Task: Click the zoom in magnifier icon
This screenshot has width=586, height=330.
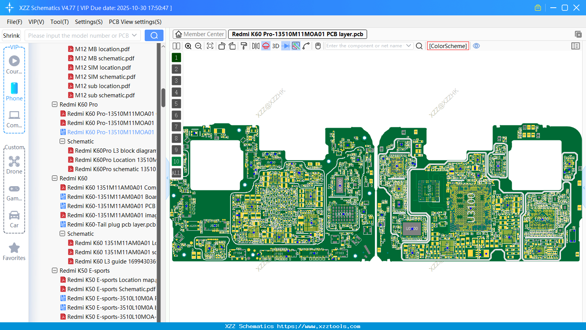Action: pyautogui.click(x=188, y=46)
